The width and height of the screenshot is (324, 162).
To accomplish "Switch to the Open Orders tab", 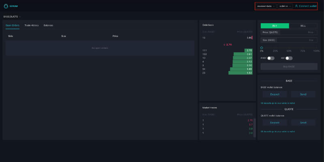I will click(13, 25).
